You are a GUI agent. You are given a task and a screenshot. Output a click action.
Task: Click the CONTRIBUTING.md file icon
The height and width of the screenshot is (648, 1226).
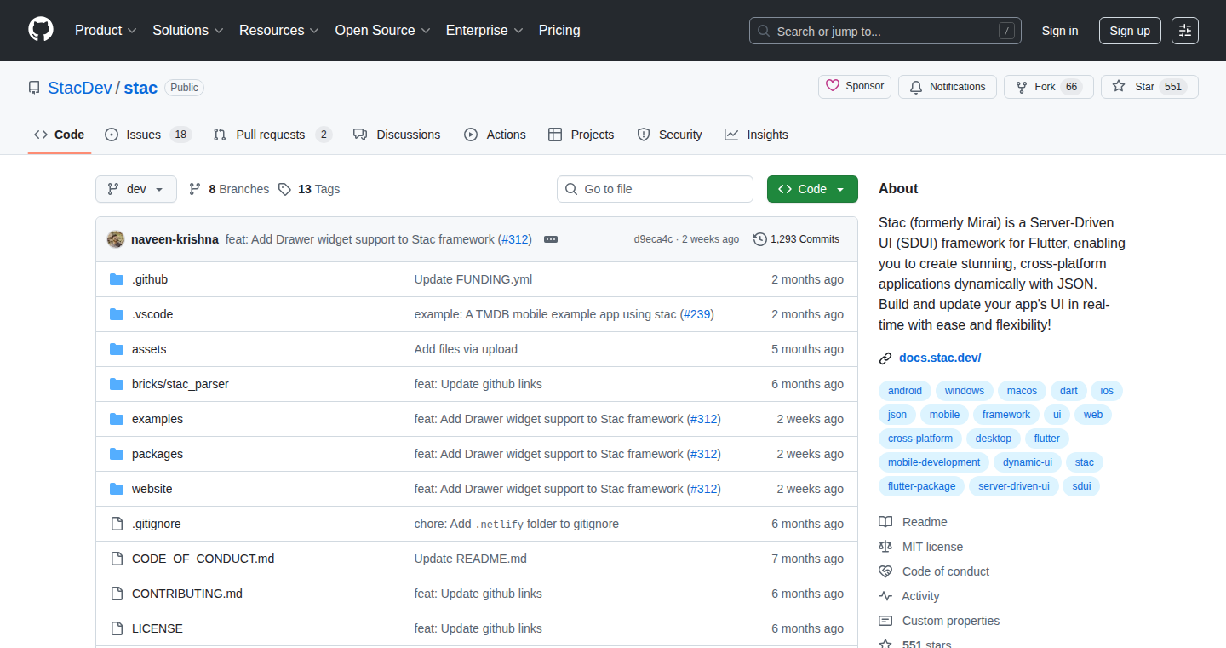[117, 594]
